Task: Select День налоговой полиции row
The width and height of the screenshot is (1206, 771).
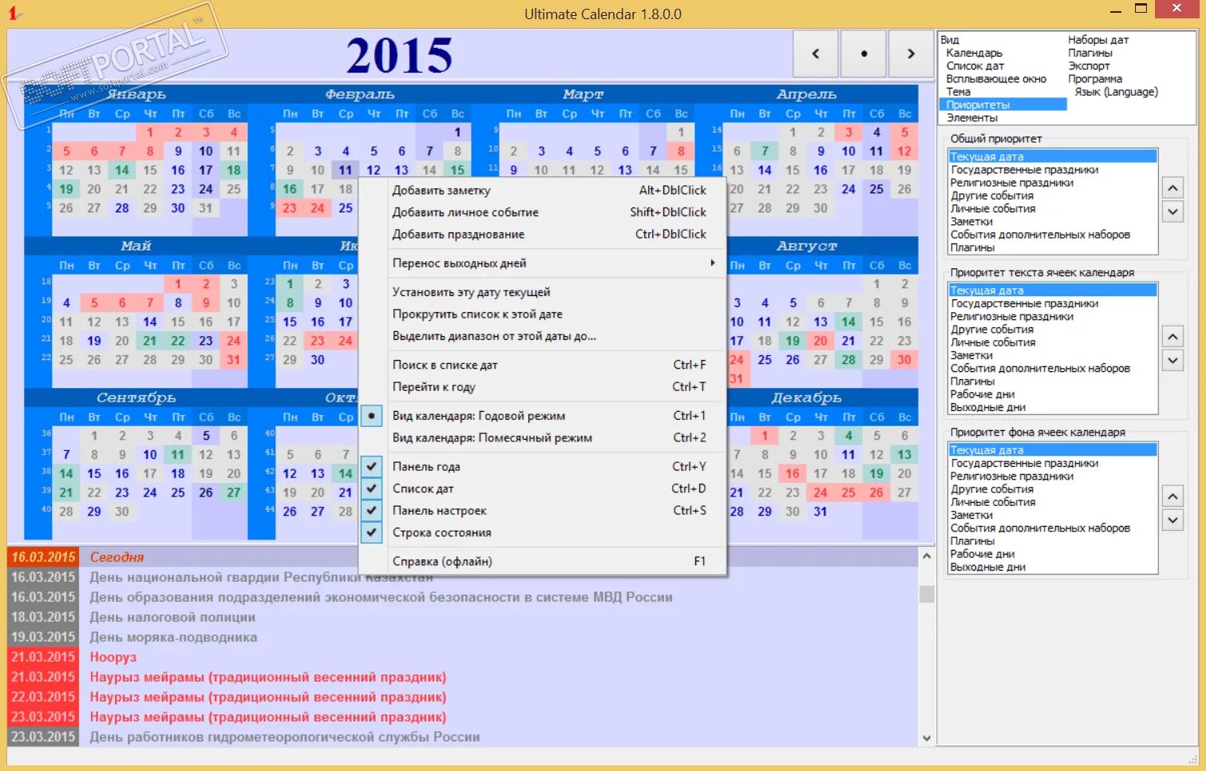Action: [463, 617]
